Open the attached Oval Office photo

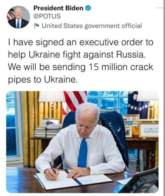(82, 142)
